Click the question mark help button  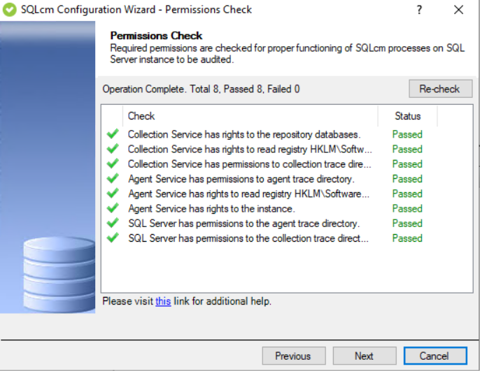coord(419,10)
